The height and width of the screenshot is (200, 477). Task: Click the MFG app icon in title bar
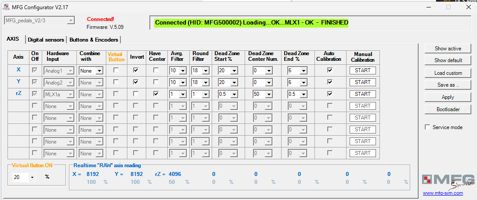[5, 7]
